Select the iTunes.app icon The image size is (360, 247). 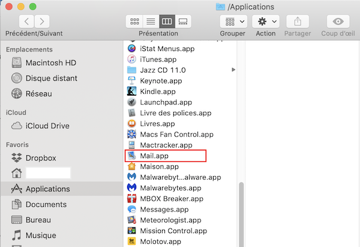pyautogui.click(x=132, y=59)
